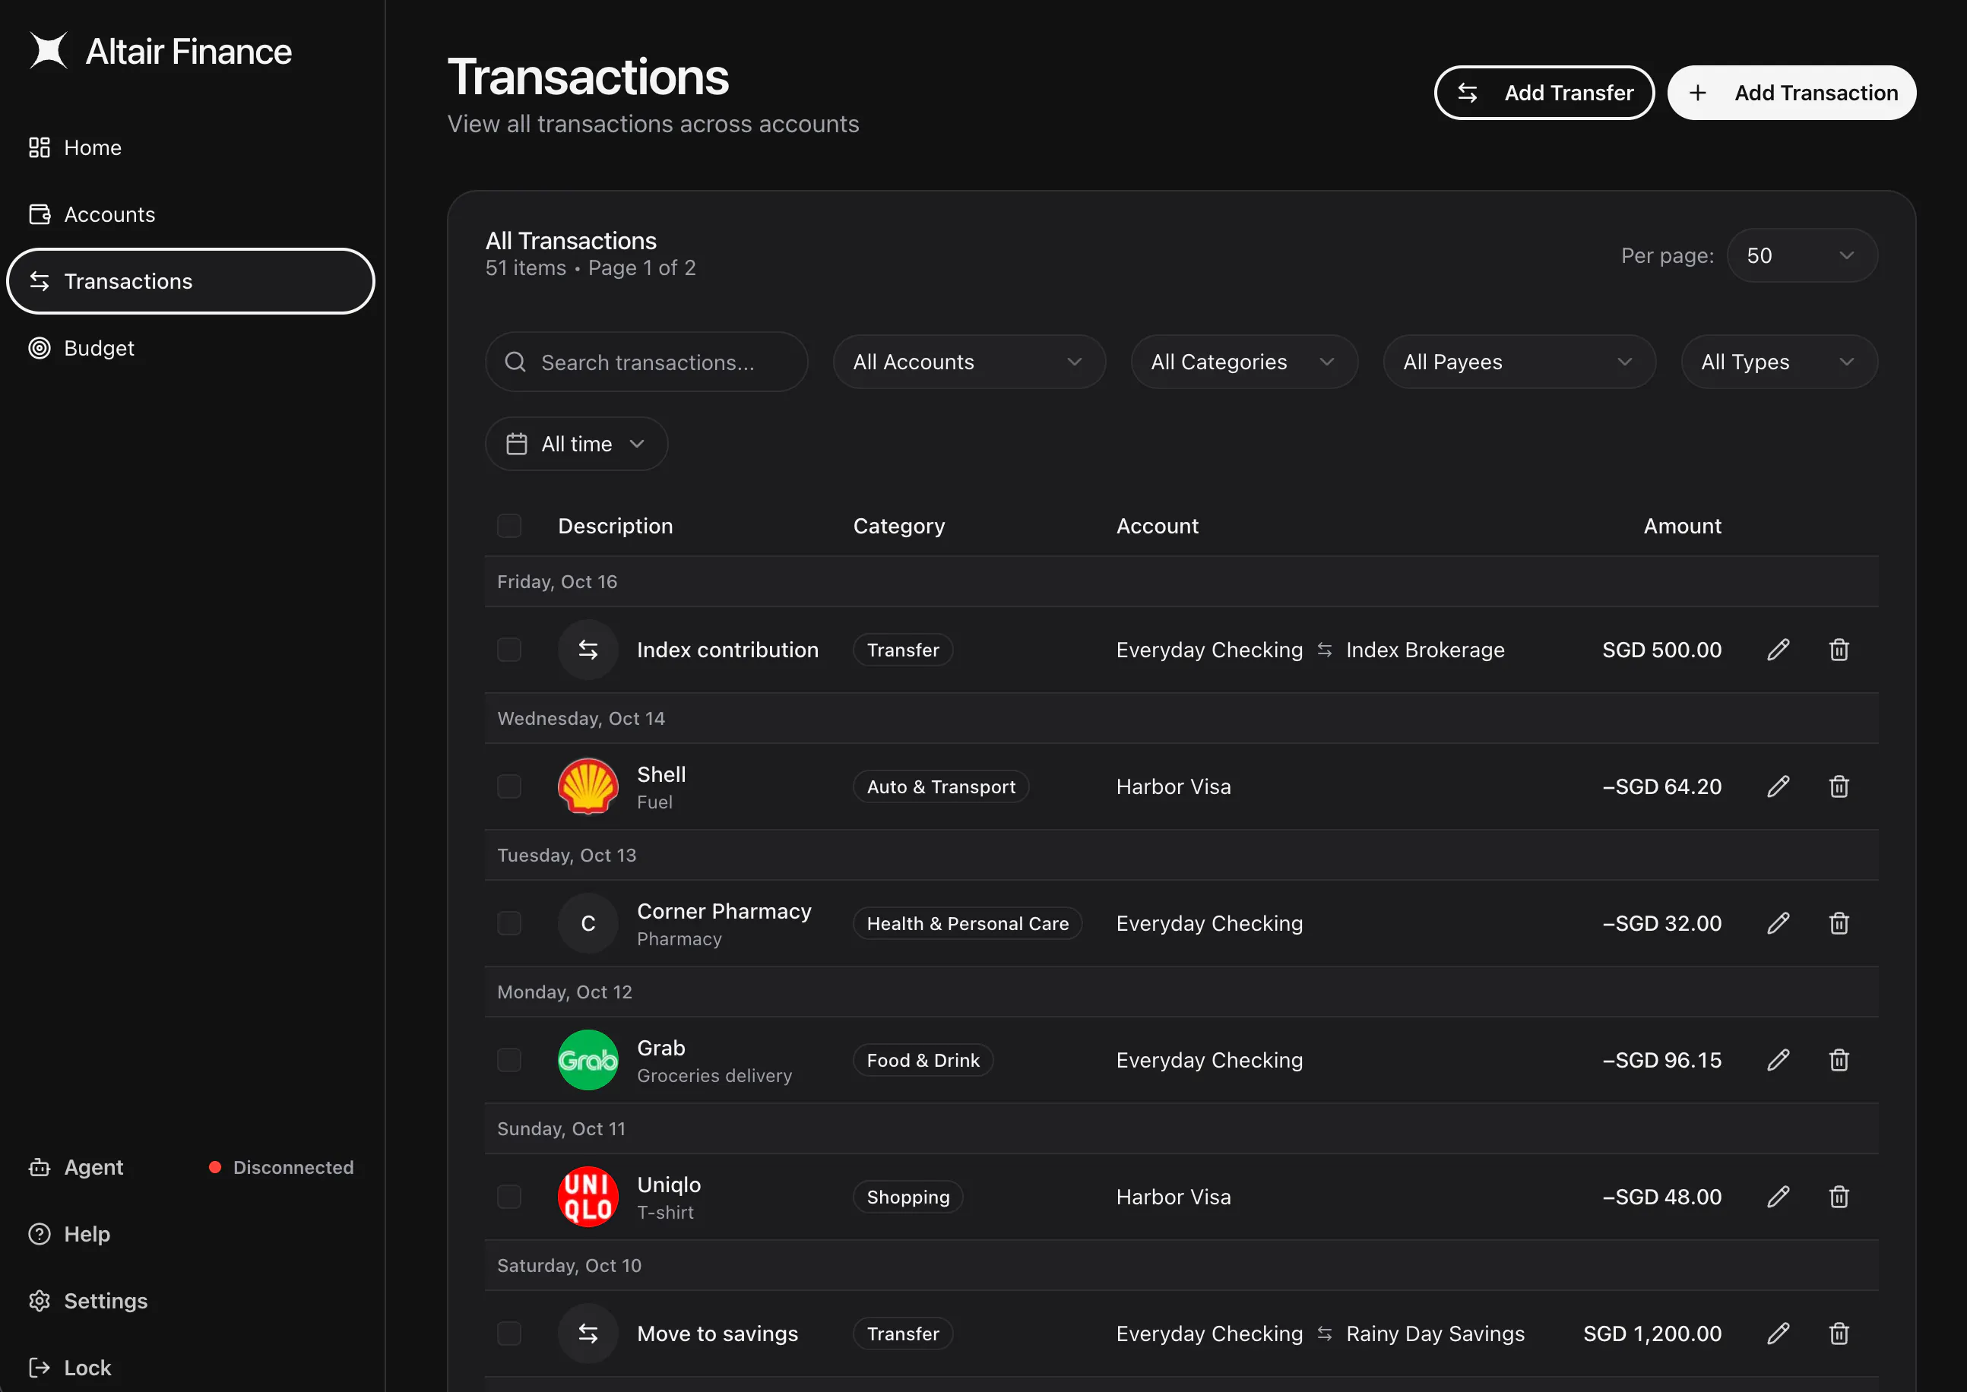Edit the Uniqlo T-shirt transaction

[x=1779, y=1197]
